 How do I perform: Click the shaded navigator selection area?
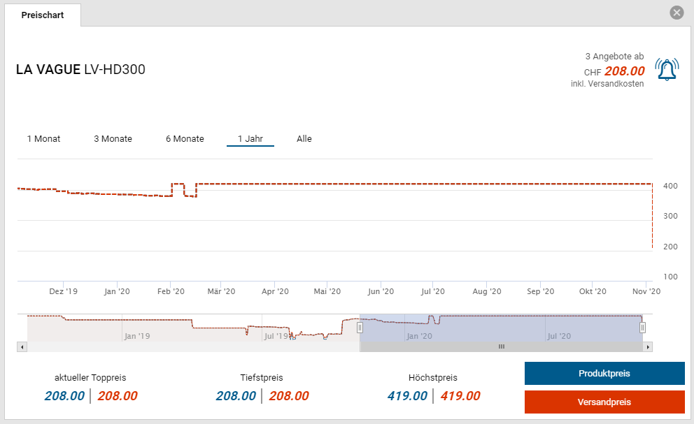point(500,327)
